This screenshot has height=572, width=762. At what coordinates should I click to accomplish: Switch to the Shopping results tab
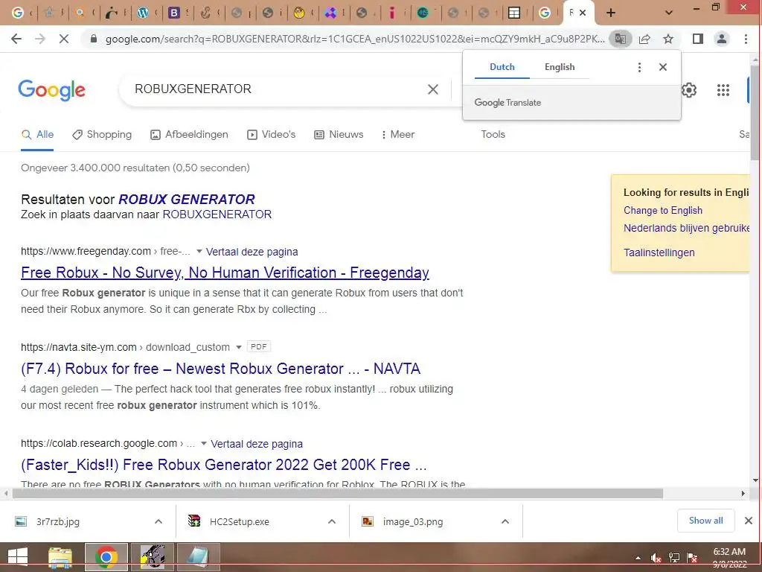[102, 135]
